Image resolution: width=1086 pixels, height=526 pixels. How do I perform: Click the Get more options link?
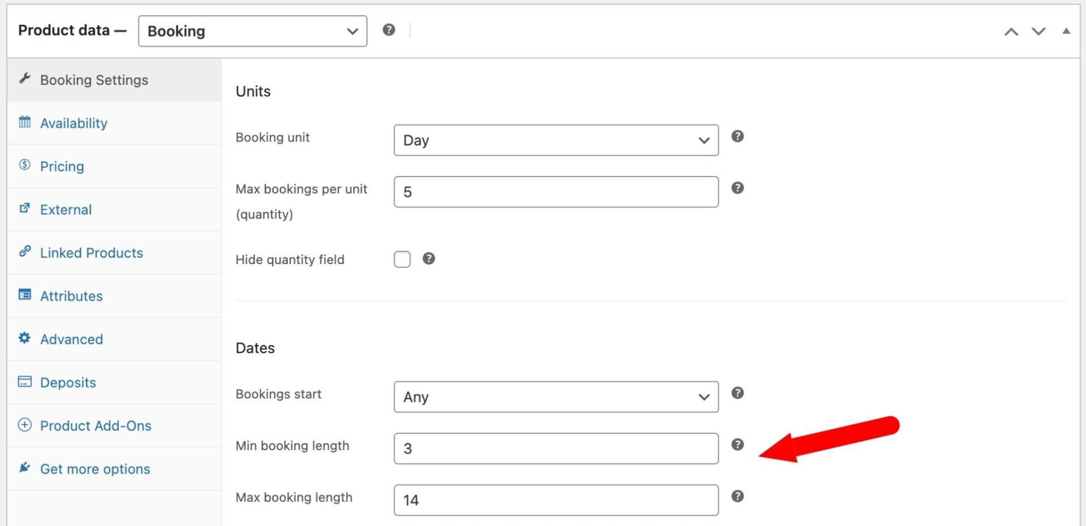95,469
